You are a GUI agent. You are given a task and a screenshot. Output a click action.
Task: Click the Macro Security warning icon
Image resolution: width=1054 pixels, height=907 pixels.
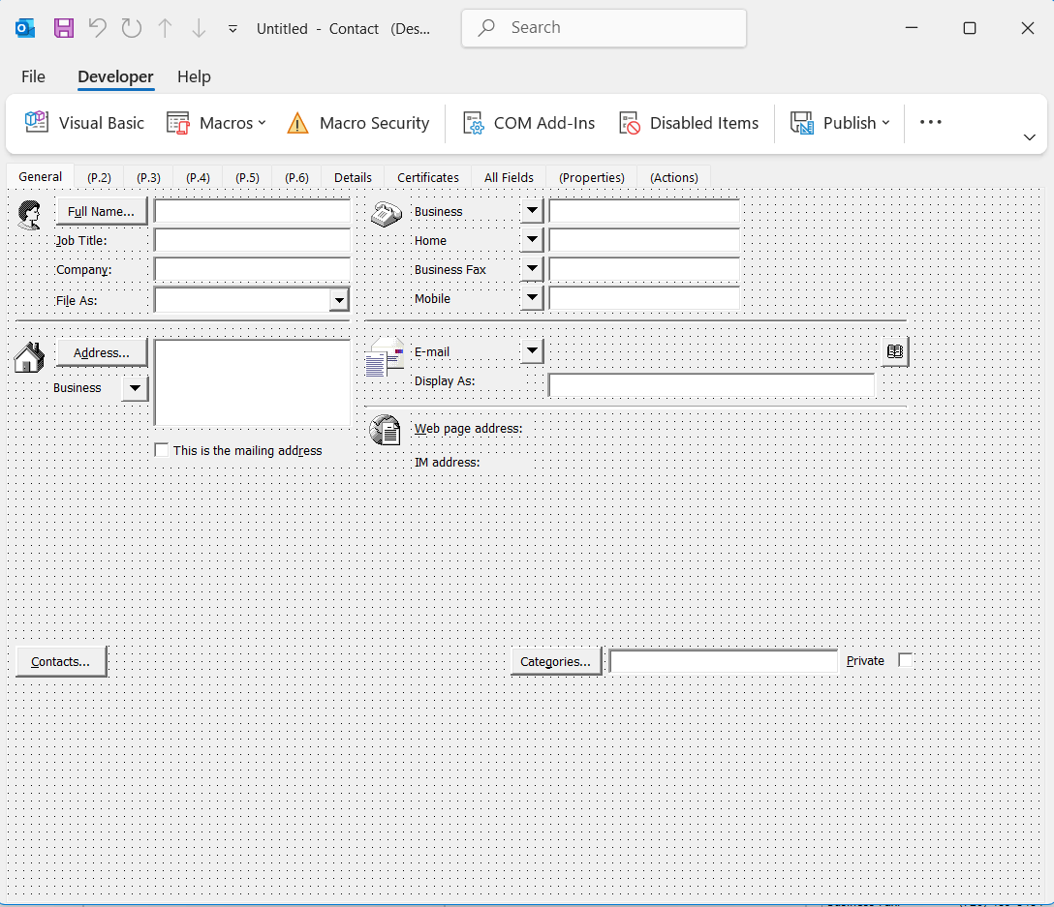pyautogui.click(x=297, y=123)
